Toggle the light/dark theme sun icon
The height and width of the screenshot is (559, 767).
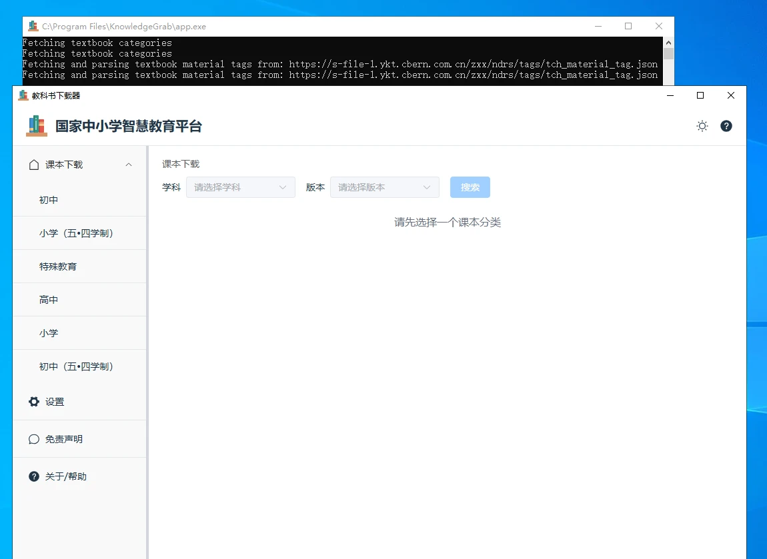click(x=702, y=126)
